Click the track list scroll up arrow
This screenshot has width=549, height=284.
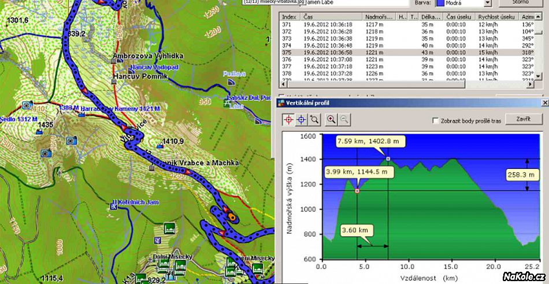tap(539, 17)
